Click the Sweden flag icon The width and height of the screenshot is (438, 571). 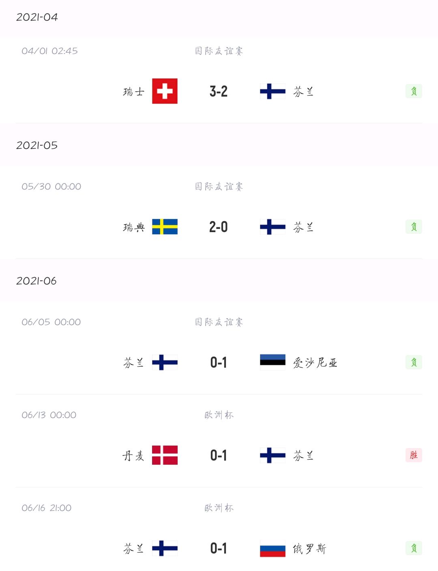click(x=165, y=226)
